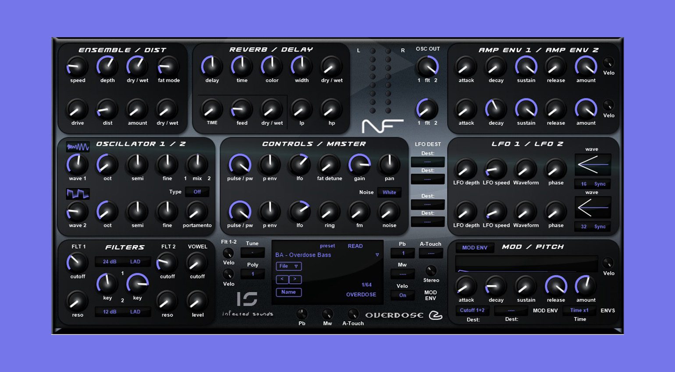Click the Stereo knob
Screen dimensions: 675x372
coord(431,270)
